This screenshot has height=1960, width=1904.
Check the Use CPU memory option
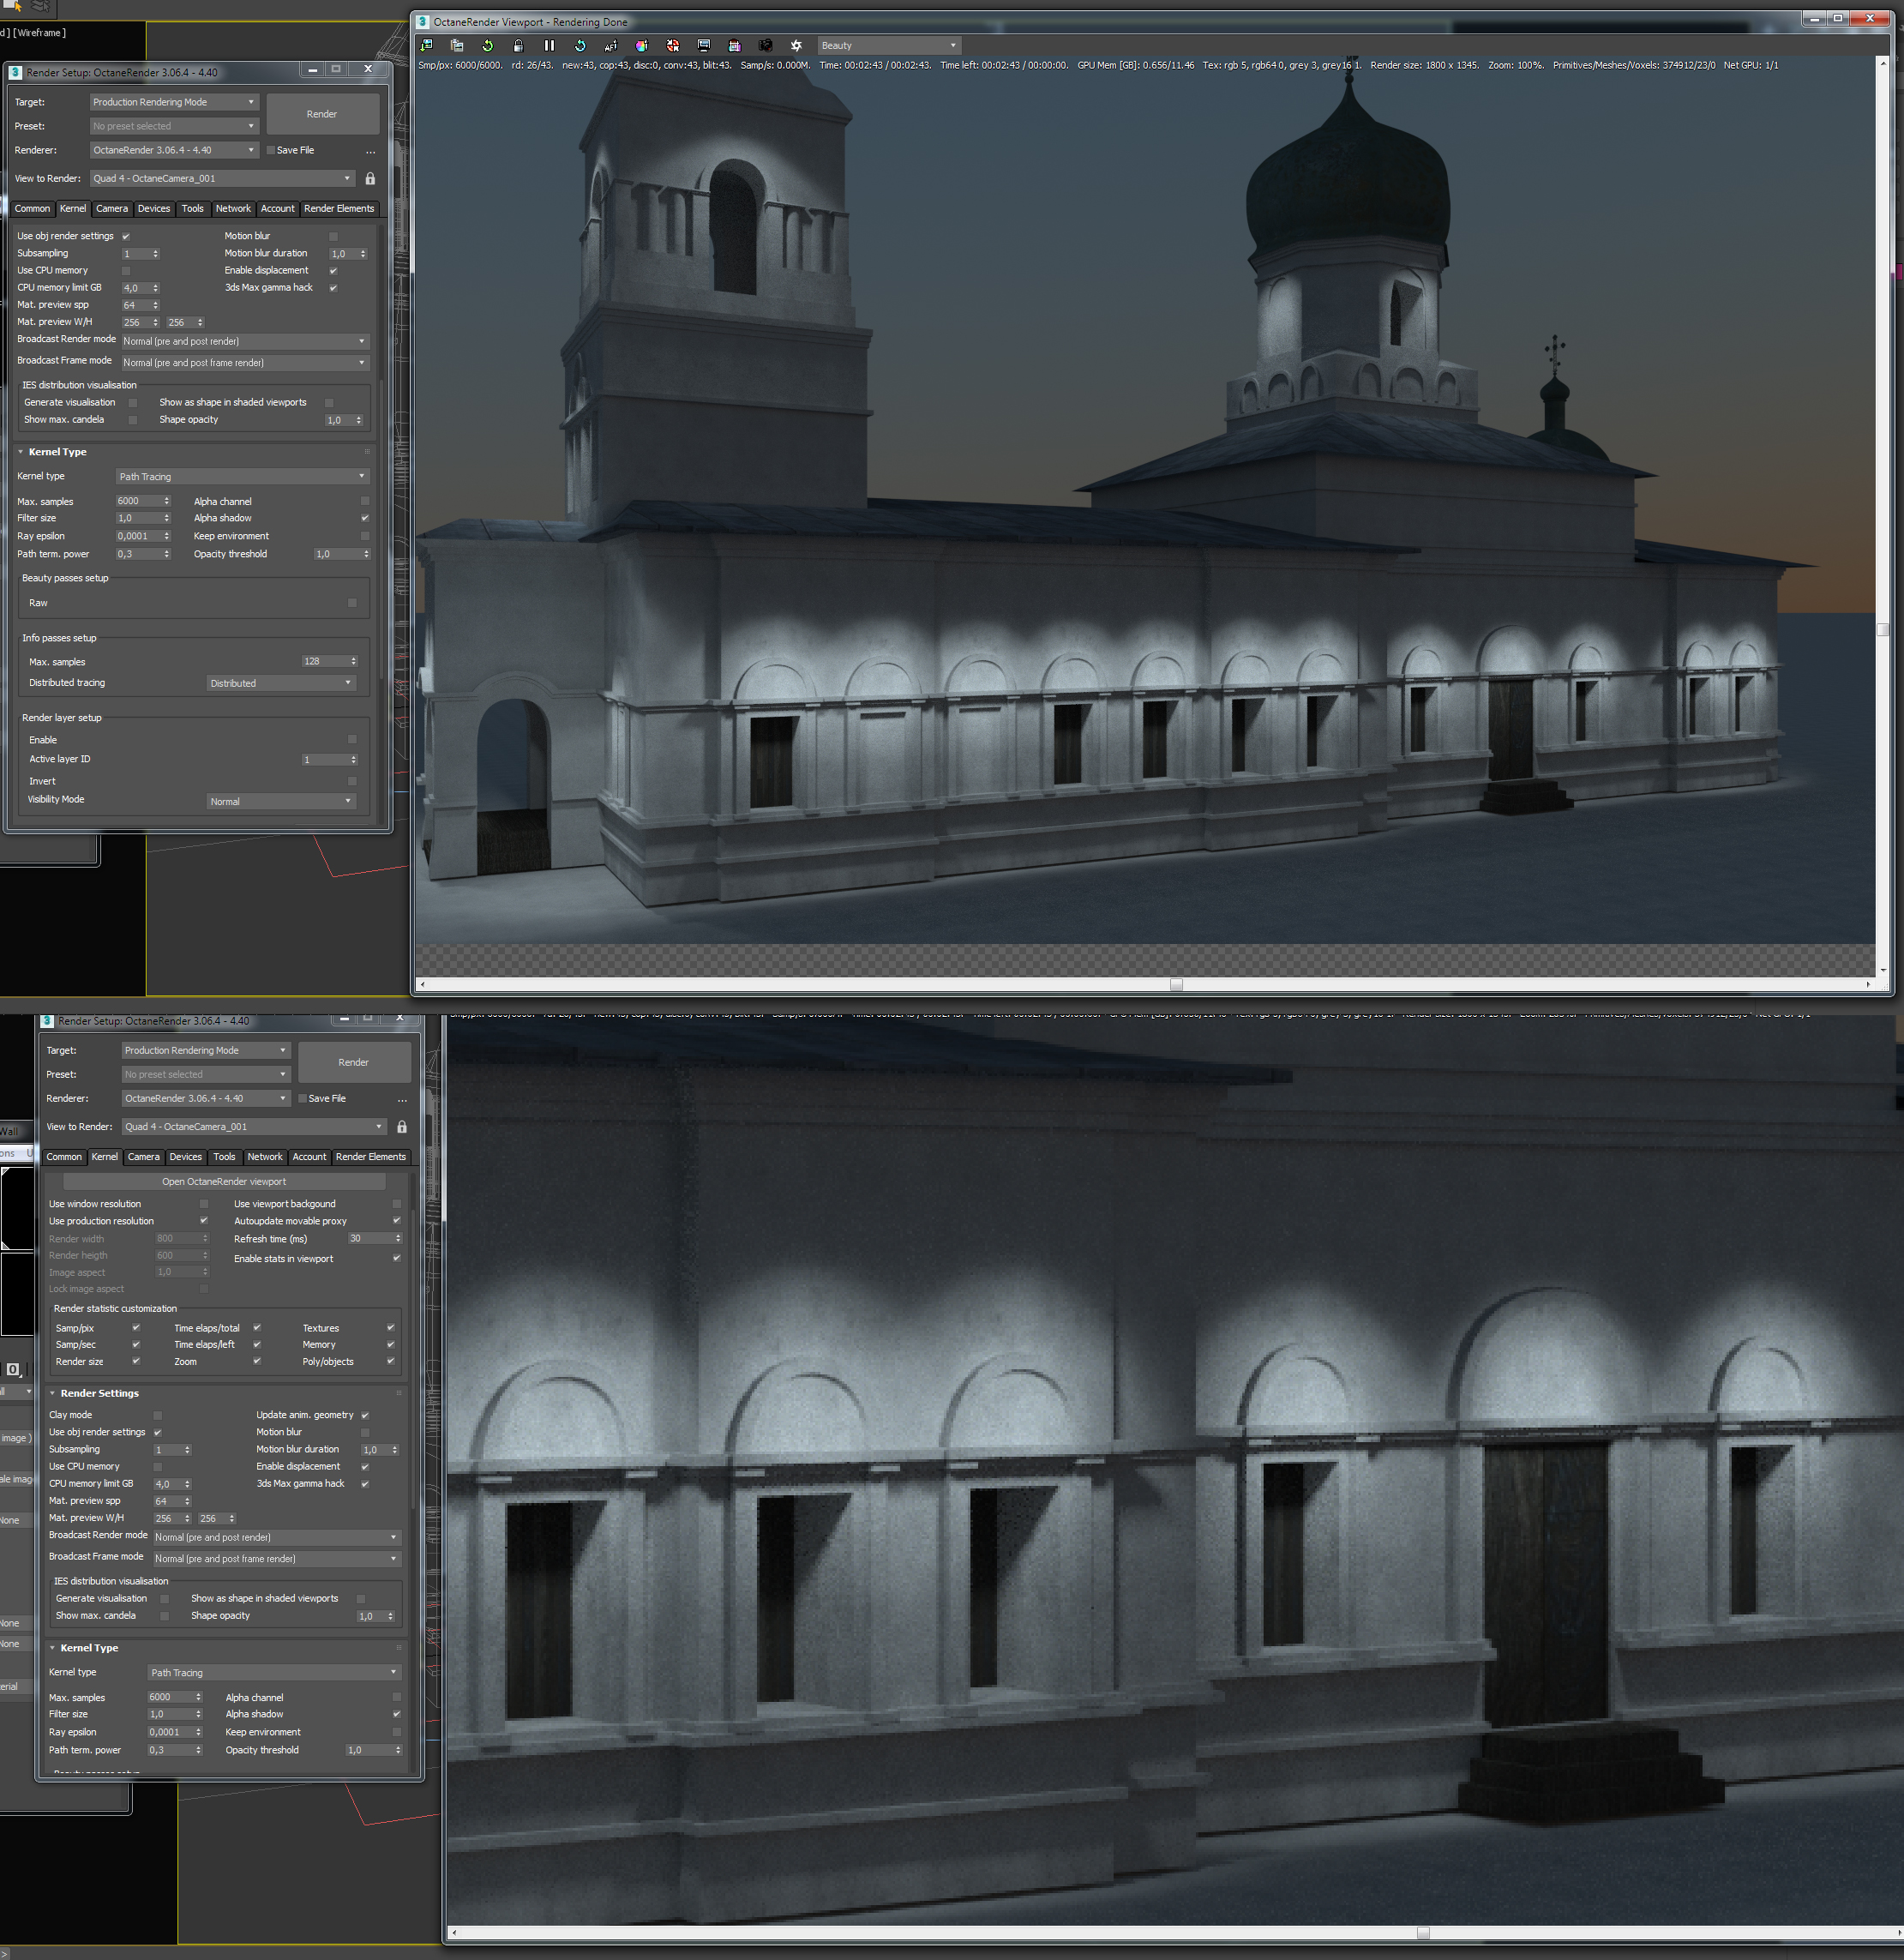tap(126, 271)
